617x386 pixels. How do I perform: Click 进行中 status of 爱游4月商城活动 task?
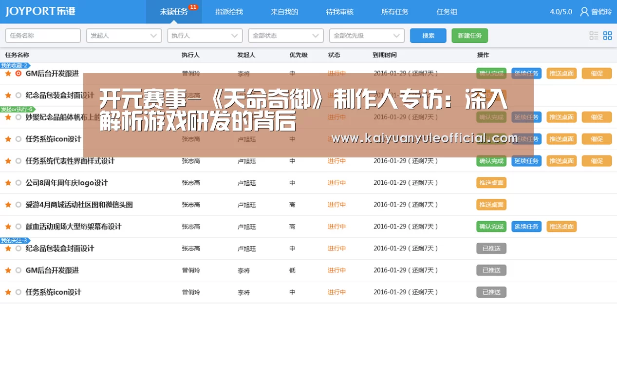click(337, 205)
